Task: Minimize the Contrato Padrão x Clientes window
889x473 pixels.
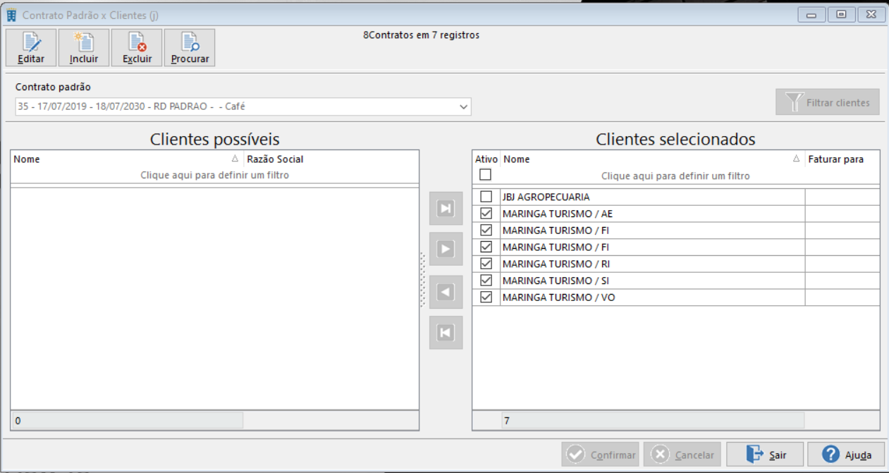Action: pyautogui.click(x=812, y=14)
